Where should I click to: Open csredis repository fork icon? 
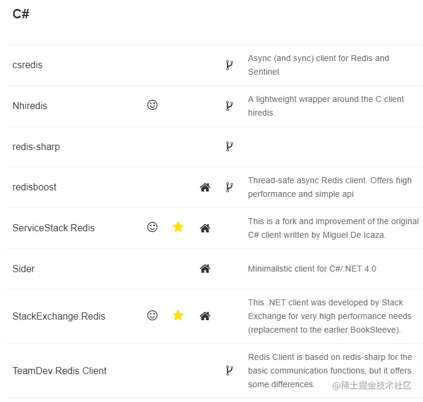(x=229, y=65)
